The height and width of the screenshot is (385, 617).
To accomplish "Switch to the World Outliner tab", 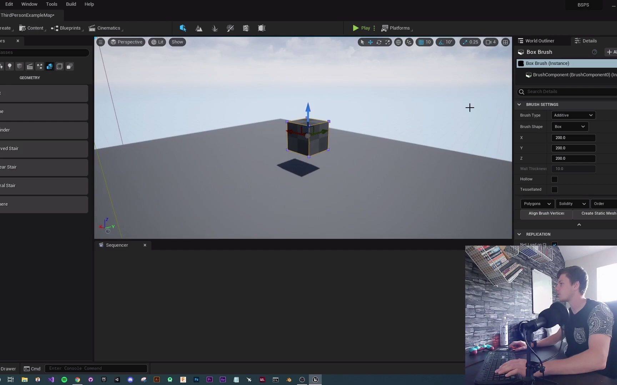I will pyautogui.click(x=539, y=41).
